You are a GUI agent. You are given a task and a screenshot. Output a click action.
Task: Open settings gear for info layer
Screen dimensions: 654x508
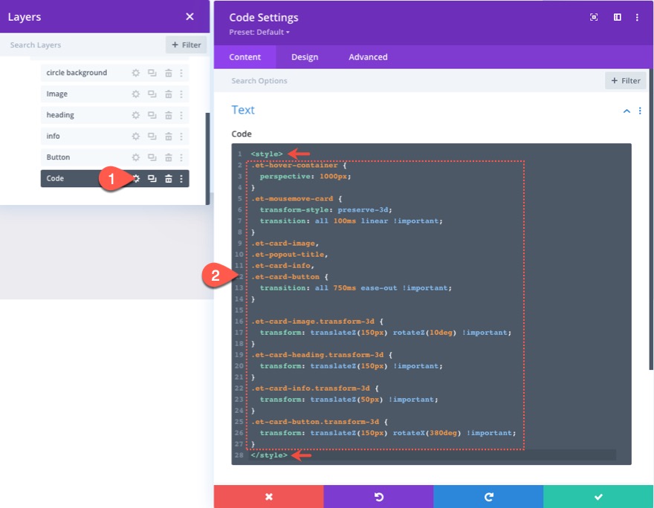coord(135,136)
